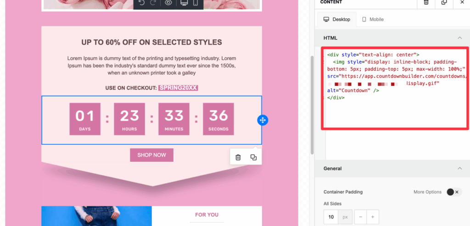Delete the block using the floating trash icon

[238, 157]
